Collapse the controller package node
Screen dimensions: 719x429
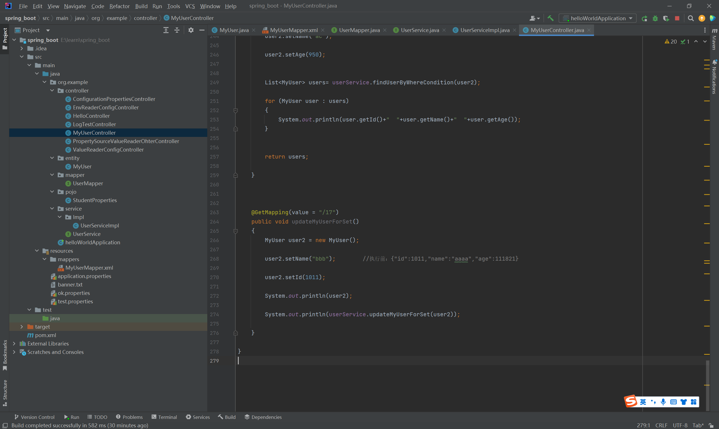(52, 91)
